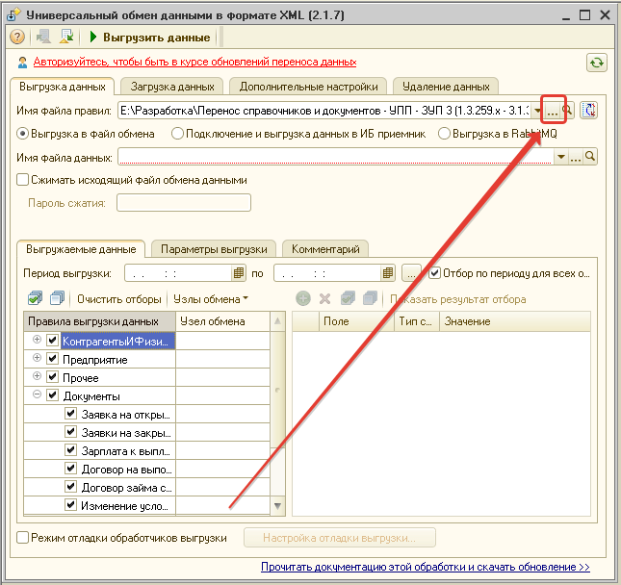Click the 'Имя файла данных' input field

coord(337,157)
